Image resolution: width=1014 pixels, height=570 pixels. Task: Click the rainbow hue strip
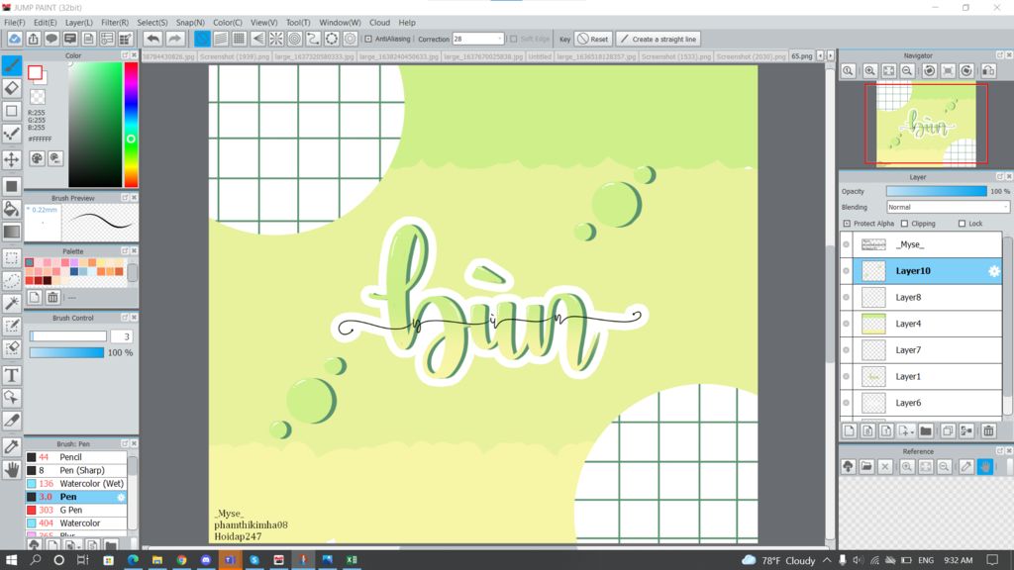pyautogui.click(x=131, y=125)
